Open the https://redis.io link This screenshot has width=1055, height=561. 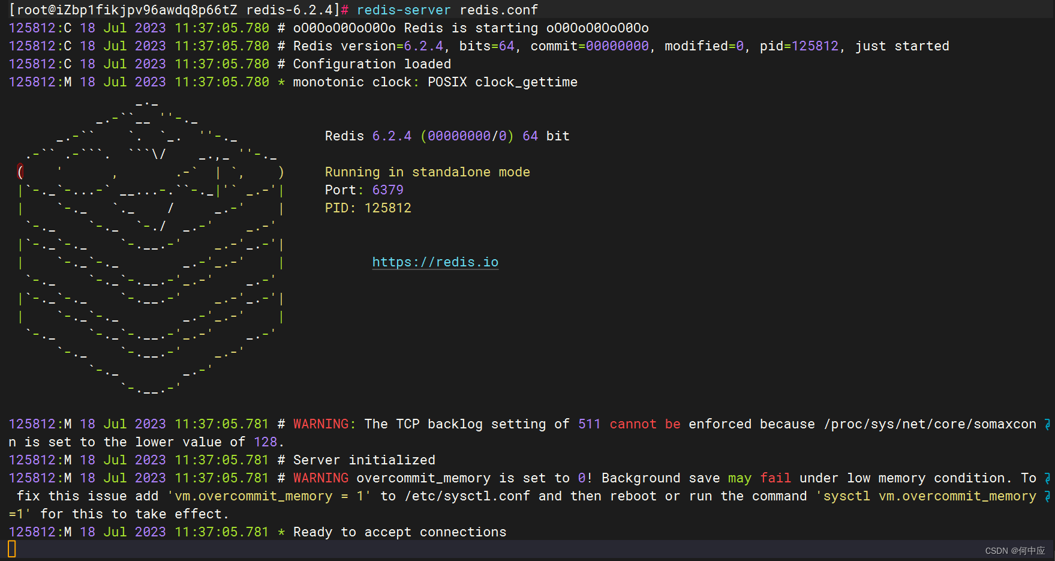coord(435,262)
